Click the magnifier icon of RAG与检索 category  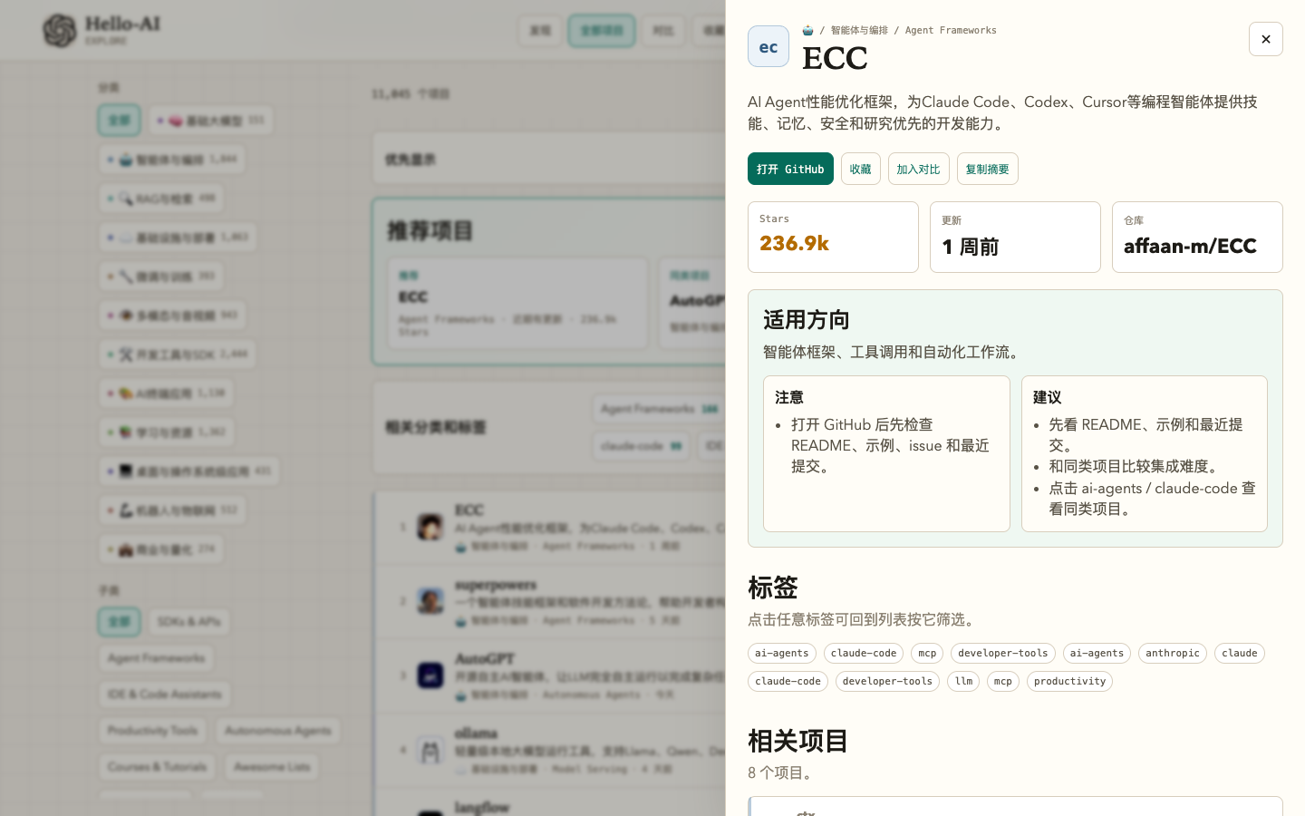(x=126, y=199)
